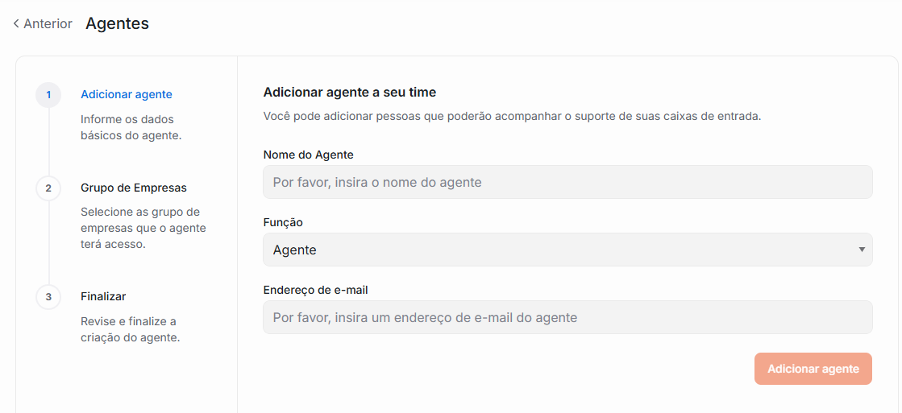This screenshot has width=902, height=413.
Task: Click the back chevron next to Anterior
Action: [x=16, y=24]
